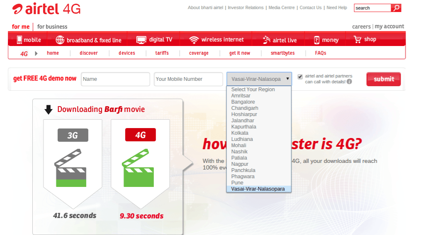Click the mobile phone icon
The width and height of the screenshot is (421, 235).
pos(19,40)
